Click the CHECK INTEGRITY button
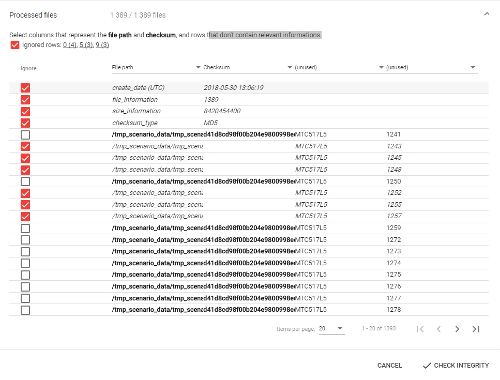This screenshot has height=380, width=500. click(456, 366)
